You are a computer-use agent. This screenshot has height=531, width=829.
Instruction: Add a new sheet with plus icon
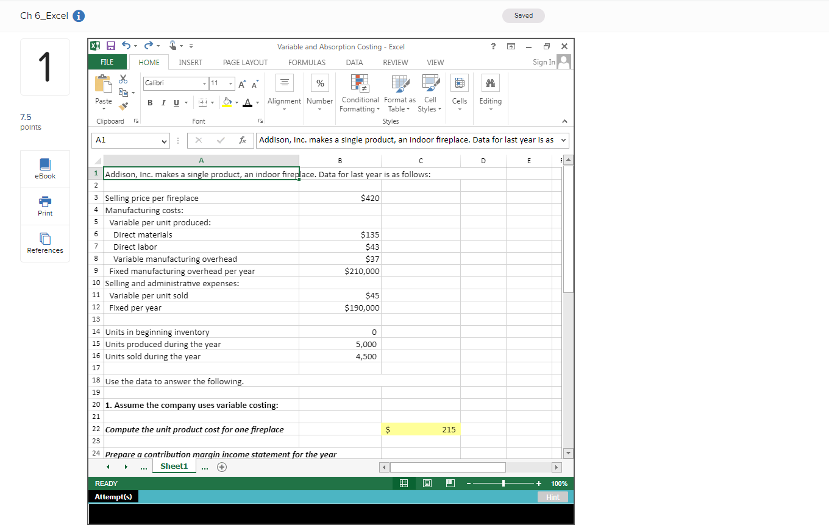[x=221, y=467]
